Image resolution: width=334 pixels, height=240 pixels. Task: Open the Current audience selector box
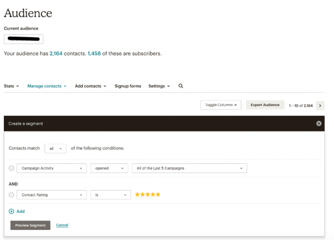(23, 39)
